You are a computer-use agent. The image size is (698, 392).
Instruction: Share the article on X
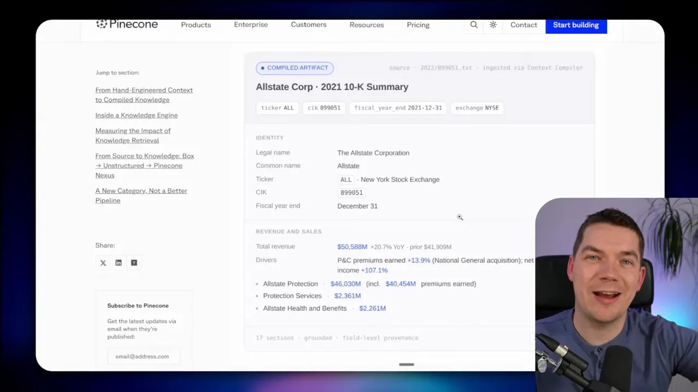point(103,263)
